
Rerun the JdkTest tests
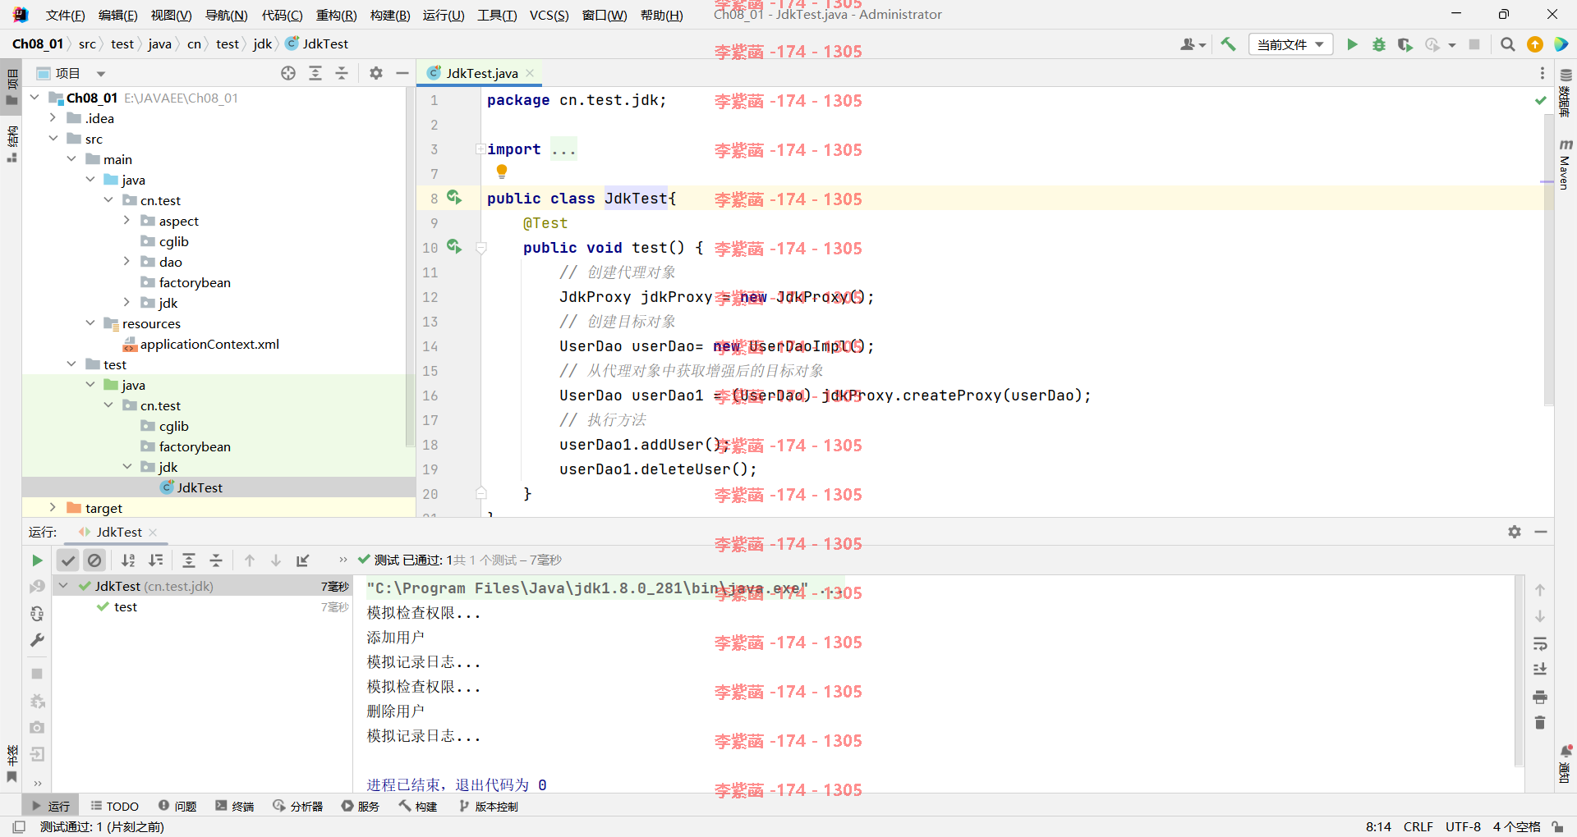37,560
